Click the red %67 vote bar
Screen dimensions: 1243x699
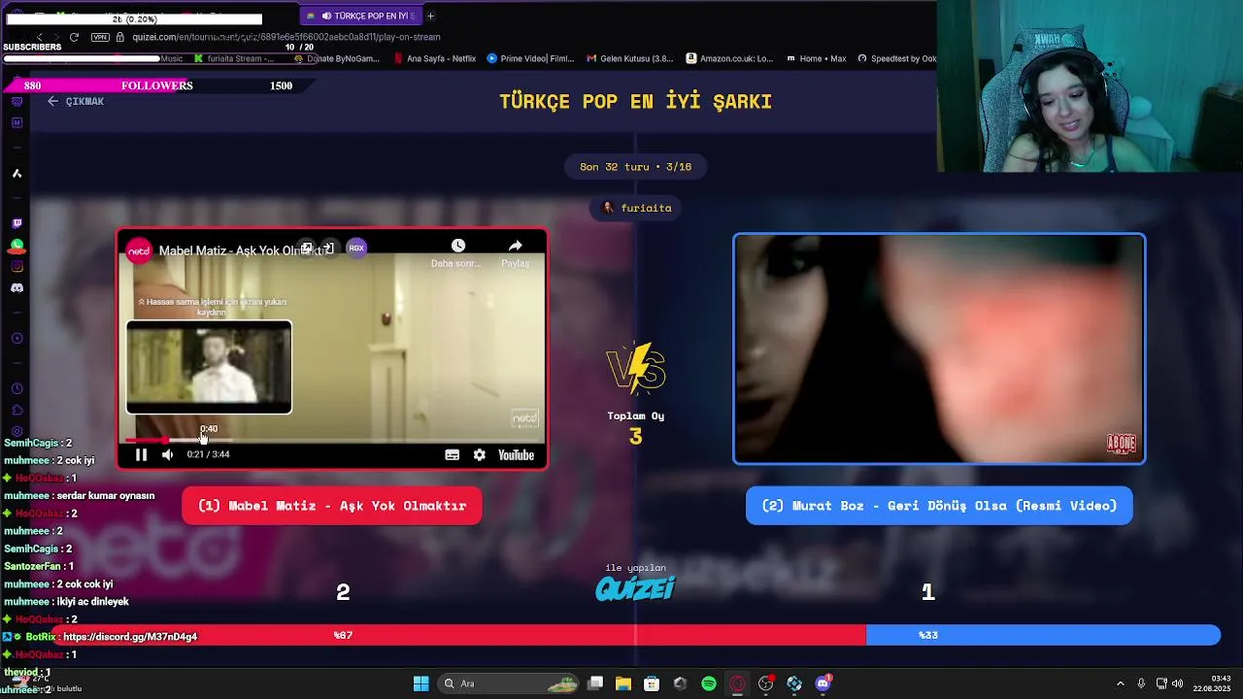(460, 635)
